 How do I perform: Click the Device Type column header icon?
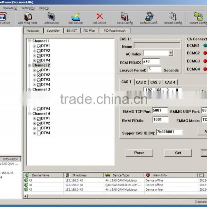[108, 175]
